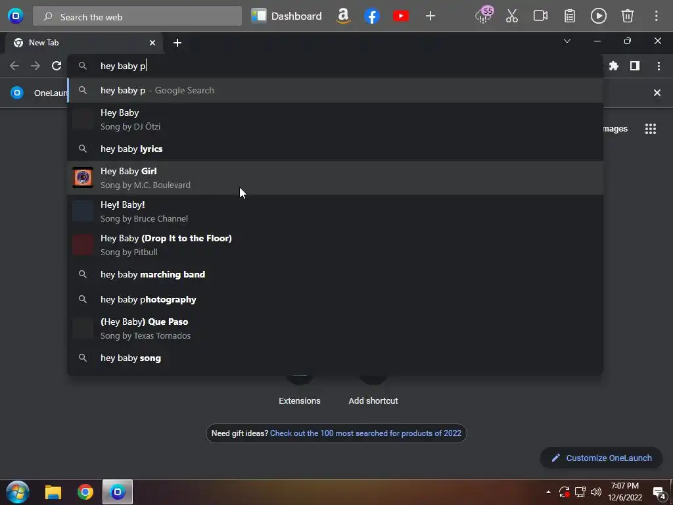This screenshot has height=505, width=673.
Task: Expand the tab search chevron
Action: [x=567, y=41]
